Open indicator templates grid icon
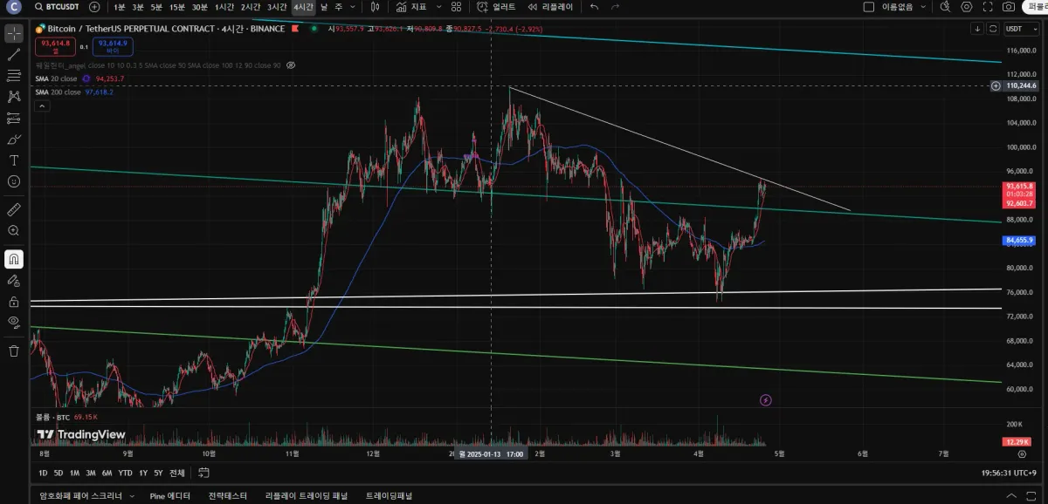The width and height of the screenshot is (1048, 504). click(x=458, y=7)
